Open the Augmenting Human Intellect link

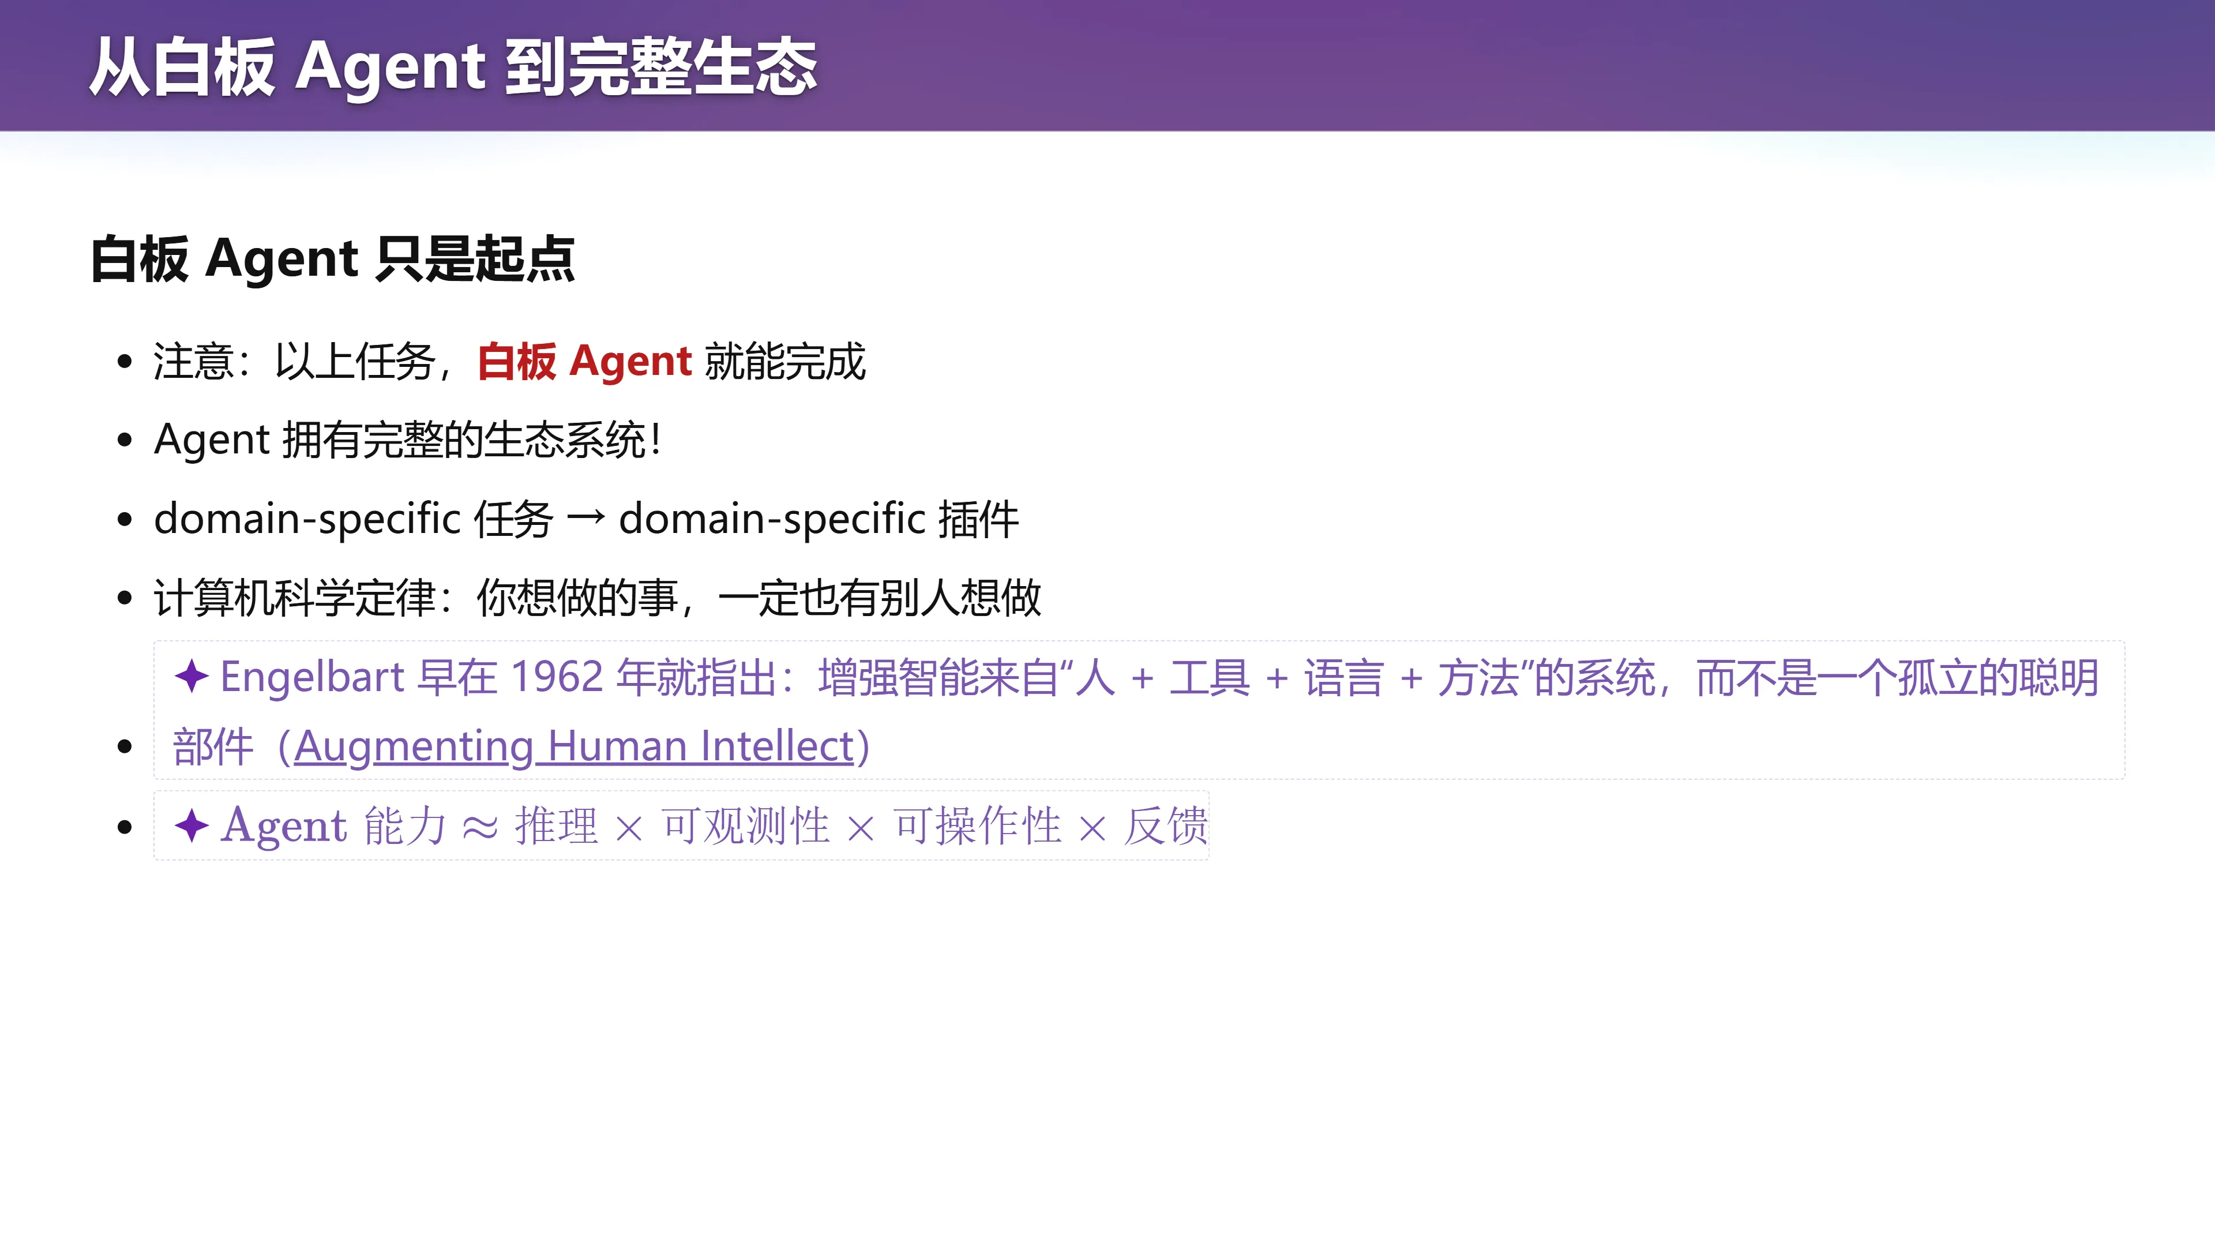573,746
